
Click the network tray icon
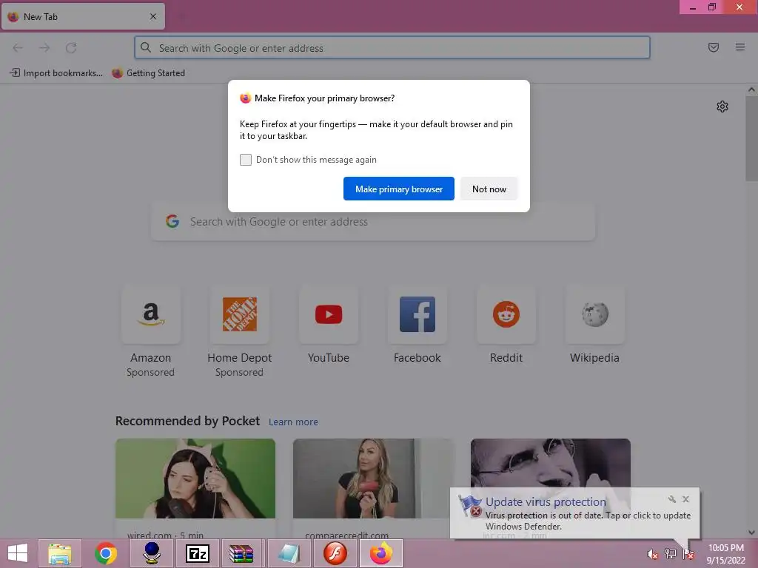click(x=671, y=554)
